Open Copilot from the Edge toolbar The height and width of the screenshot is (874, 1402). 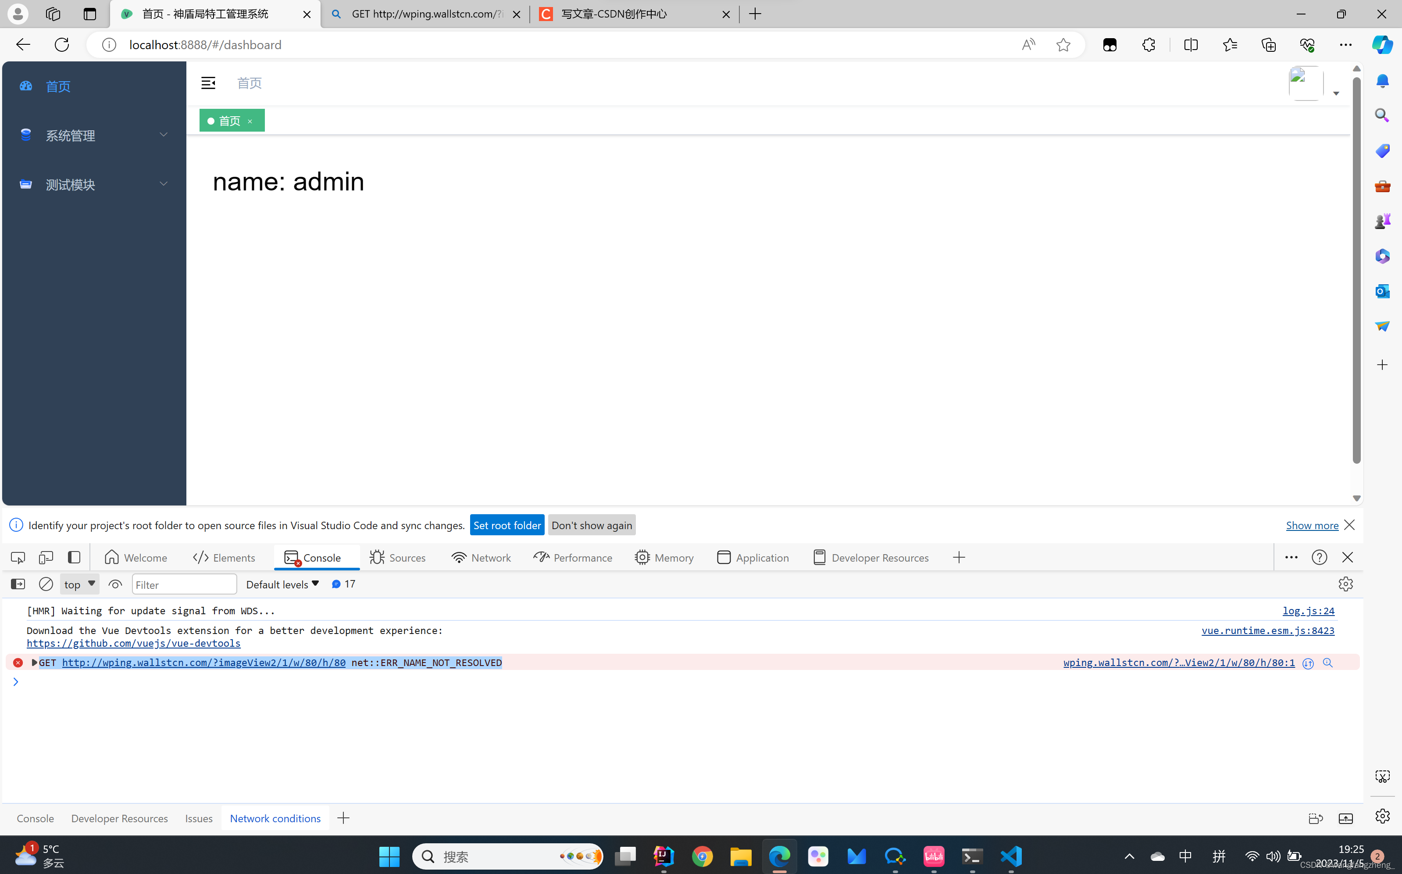[1382, 44]
